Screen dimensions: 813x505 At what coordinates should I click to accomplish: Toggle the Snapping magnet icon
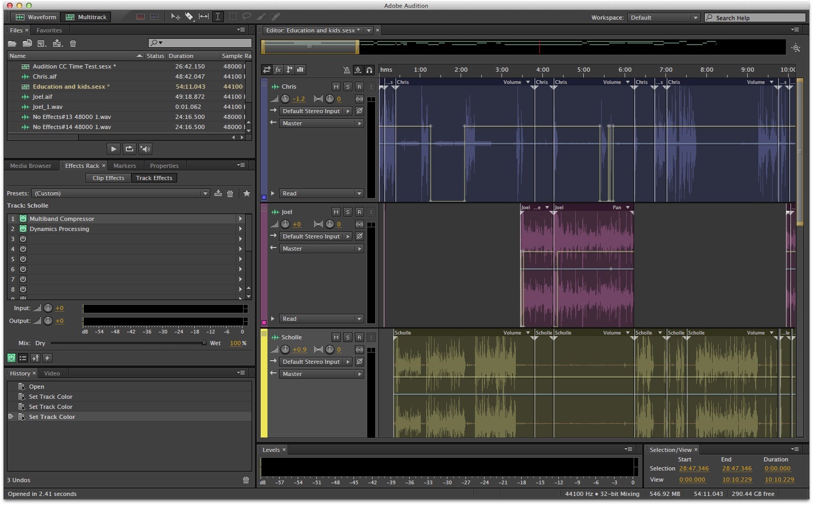369,70
